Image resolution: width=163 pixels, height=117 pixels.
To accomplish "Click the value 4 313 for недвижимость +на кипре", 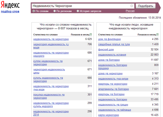I will (155, 79).
